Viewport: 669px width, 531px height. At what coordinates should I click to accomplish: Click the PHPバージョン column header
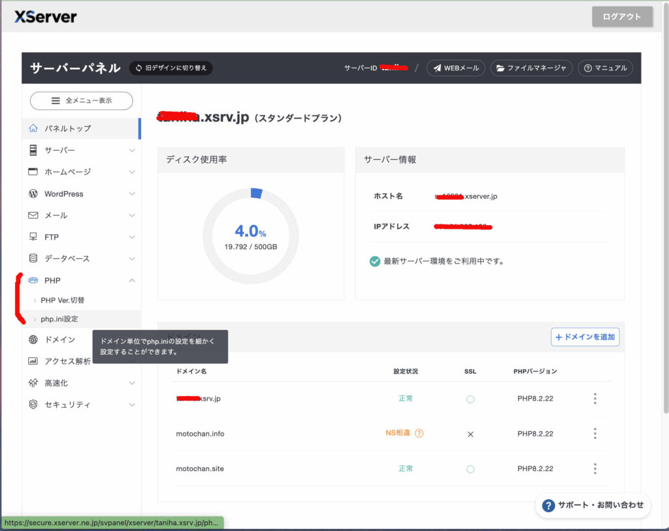(x=535, y=371)
